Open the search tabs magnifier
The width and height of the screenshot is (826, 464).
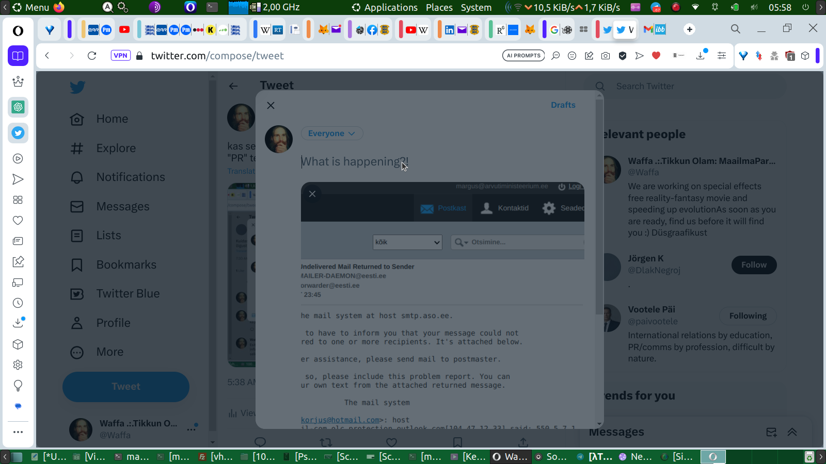click(x=736, y=29)
